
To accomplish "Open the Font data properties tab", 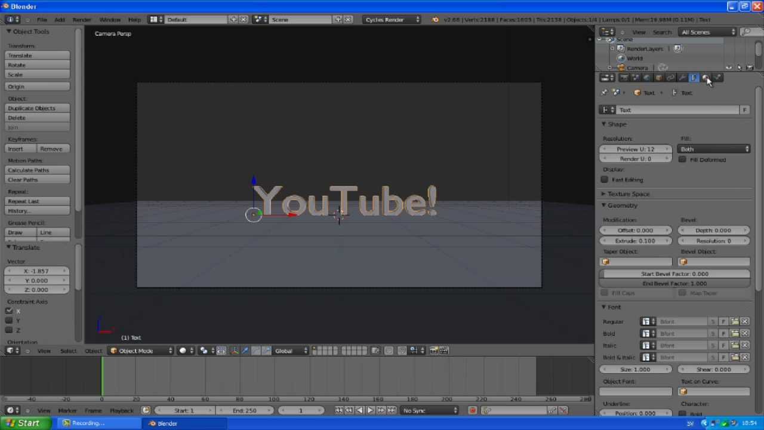I will [x=694, y=78].
